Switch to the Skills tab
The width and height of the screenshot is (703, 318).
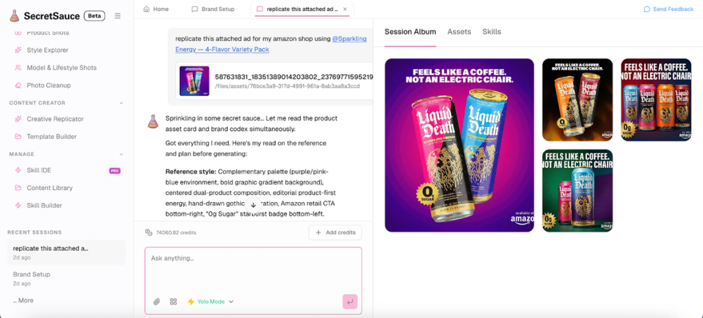[492, 32]
